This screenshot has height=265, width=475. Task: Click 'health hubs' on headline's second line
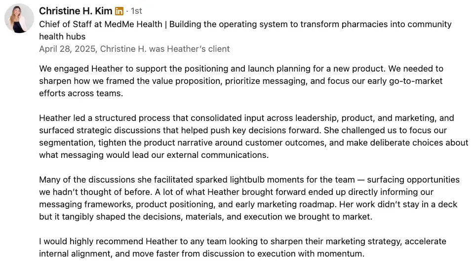click(62, 37)
